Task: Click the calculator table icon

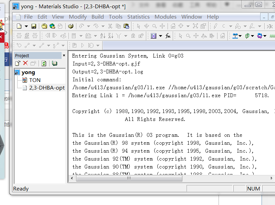Action: click(74, 36)
